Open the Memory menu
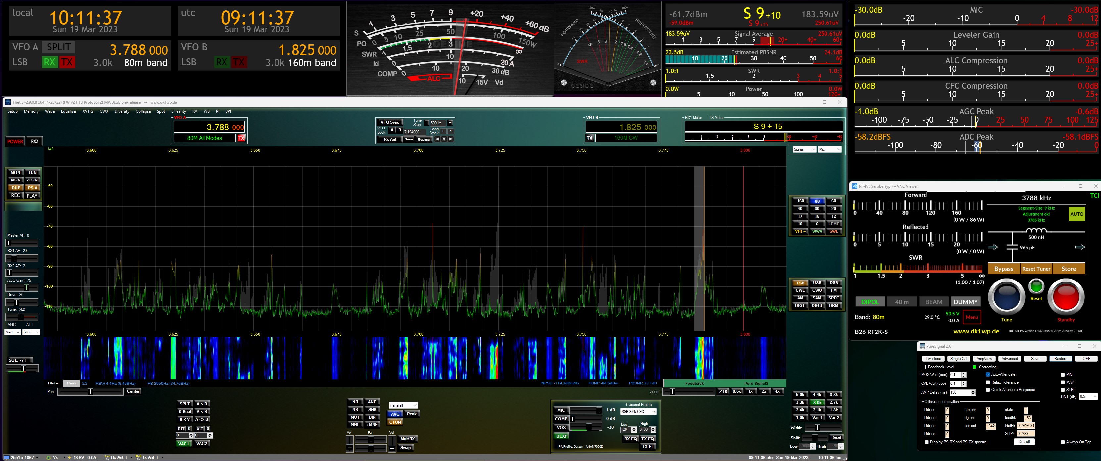1101x461 pixels. (31, 111)
